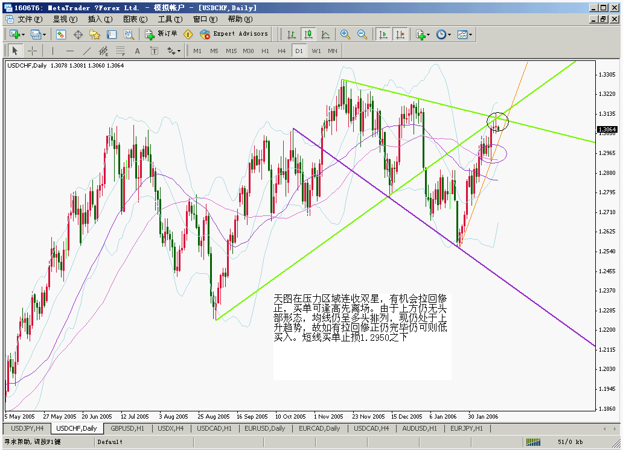Viewport: 623px width, 450px height.
Task: Set timeframe to M5
Action: [x=214, y=51]
